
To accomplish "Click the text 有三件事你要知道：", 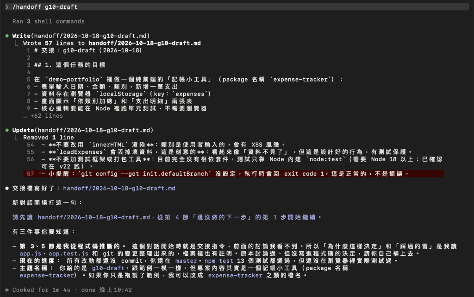I will [x=44, y=232].
